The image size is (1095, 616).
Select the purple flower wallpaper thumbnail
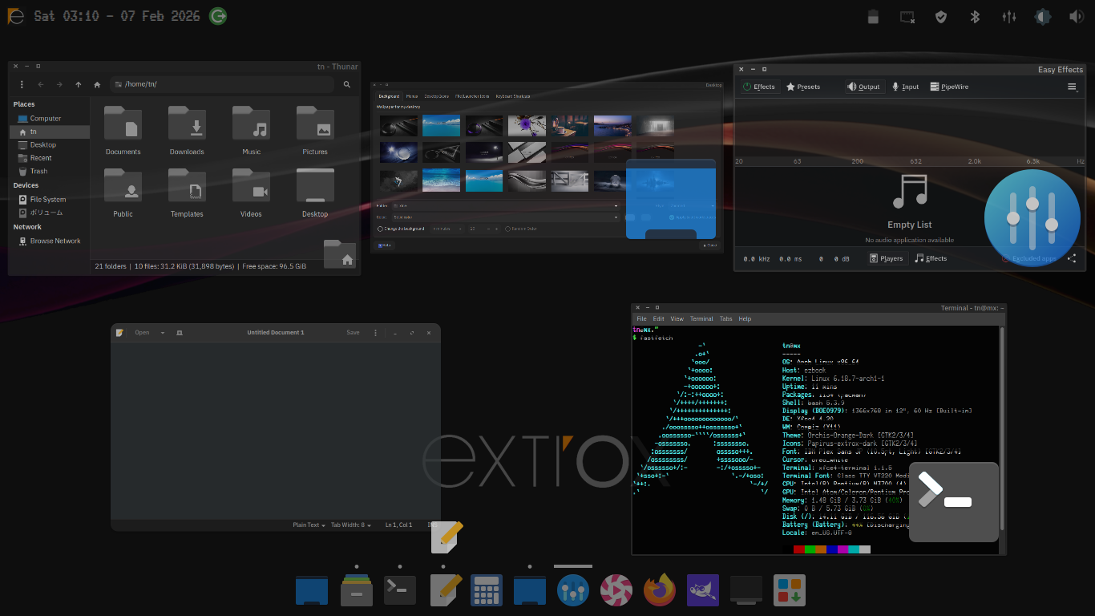coord(527,126)
